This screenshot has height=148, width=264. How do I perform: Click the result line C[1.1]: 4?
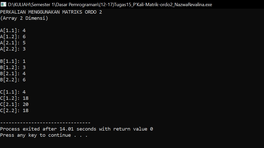click(x=13, y=92)
